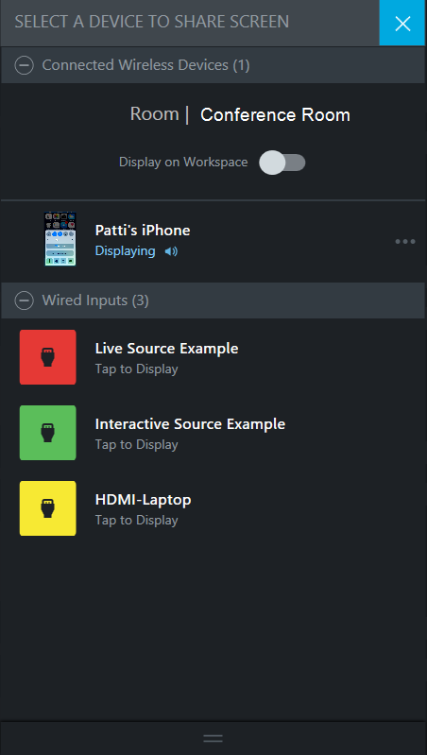This screenshot has height=755, width=427.
Task: Collapse the Wired Inputs section minus icon
Action: pos(24,300)
